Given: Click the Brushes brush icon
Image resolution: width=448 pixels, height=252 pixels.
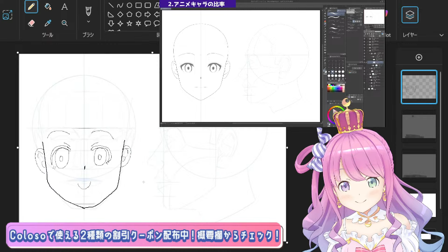Looking at the screenshot, I should [88, 11].
